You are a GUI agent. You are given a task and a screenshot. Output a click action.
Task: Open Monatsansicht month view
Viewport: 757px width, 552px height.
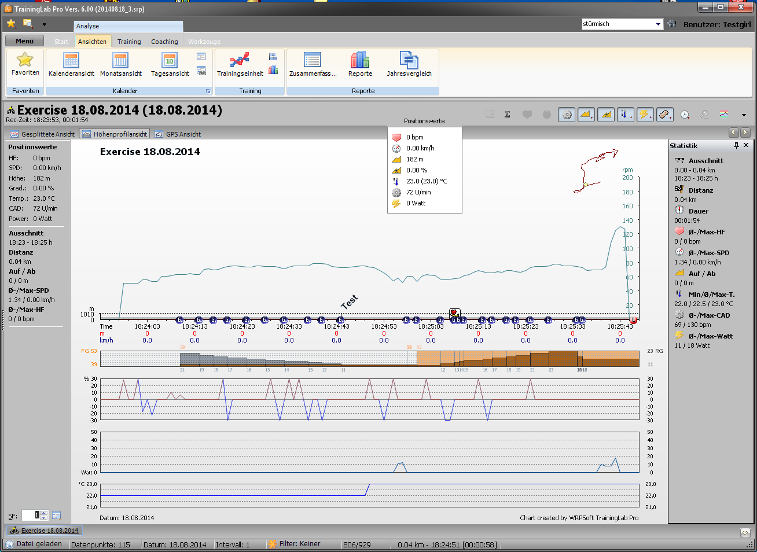(x=120, y=64)
